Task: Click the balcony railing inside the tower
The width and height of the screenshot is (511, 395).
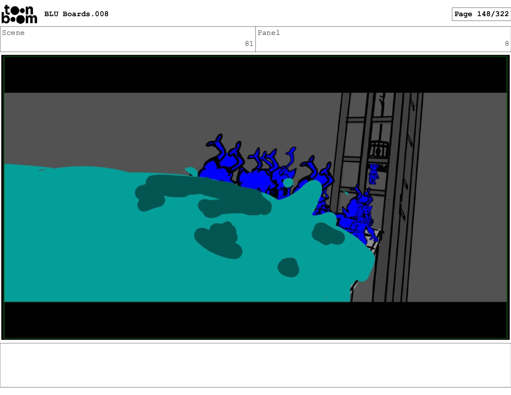Action: tap(379, 149)
